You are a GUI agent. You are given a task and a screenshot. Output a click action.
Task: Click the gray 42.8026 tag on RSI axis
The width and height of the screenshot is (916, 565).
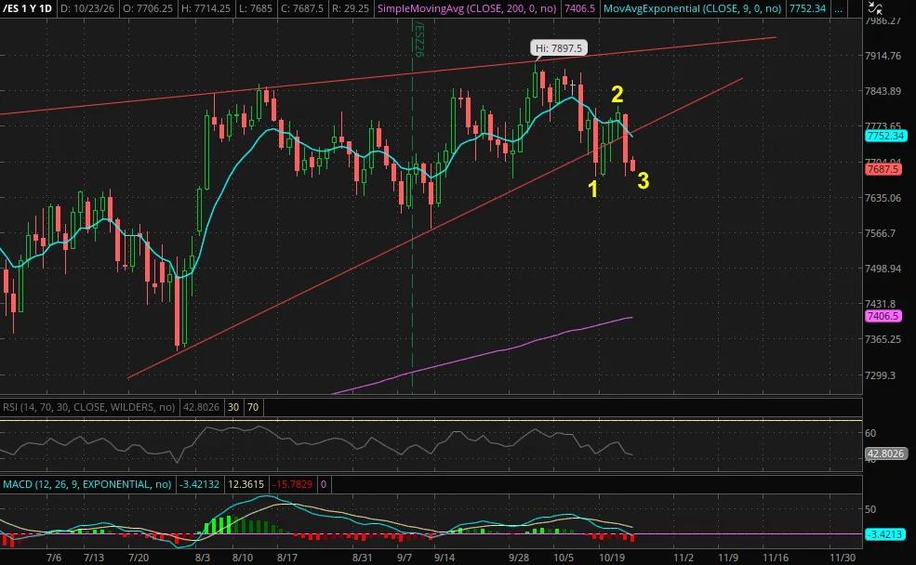[x=885, y=453]
